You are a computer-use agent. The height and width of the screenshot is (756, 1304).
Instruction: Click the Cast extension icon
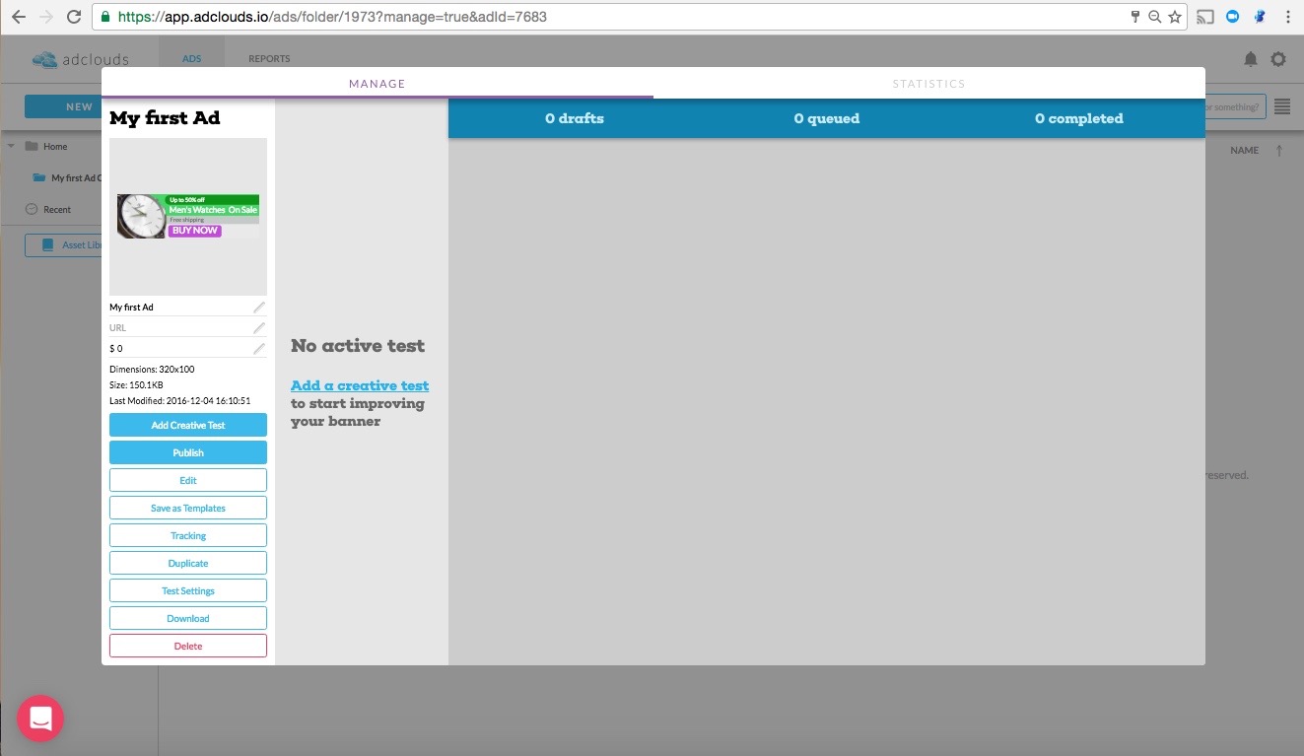[1205, 17]
